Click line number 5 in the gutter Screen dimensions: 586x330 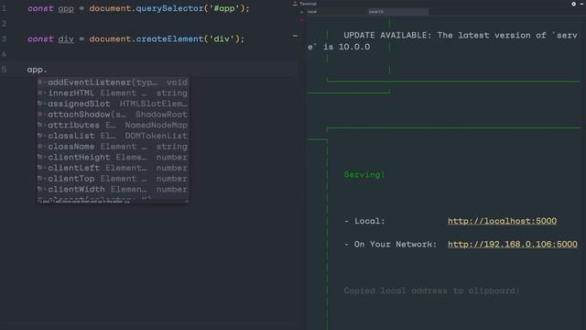click(x=4, y=70)
